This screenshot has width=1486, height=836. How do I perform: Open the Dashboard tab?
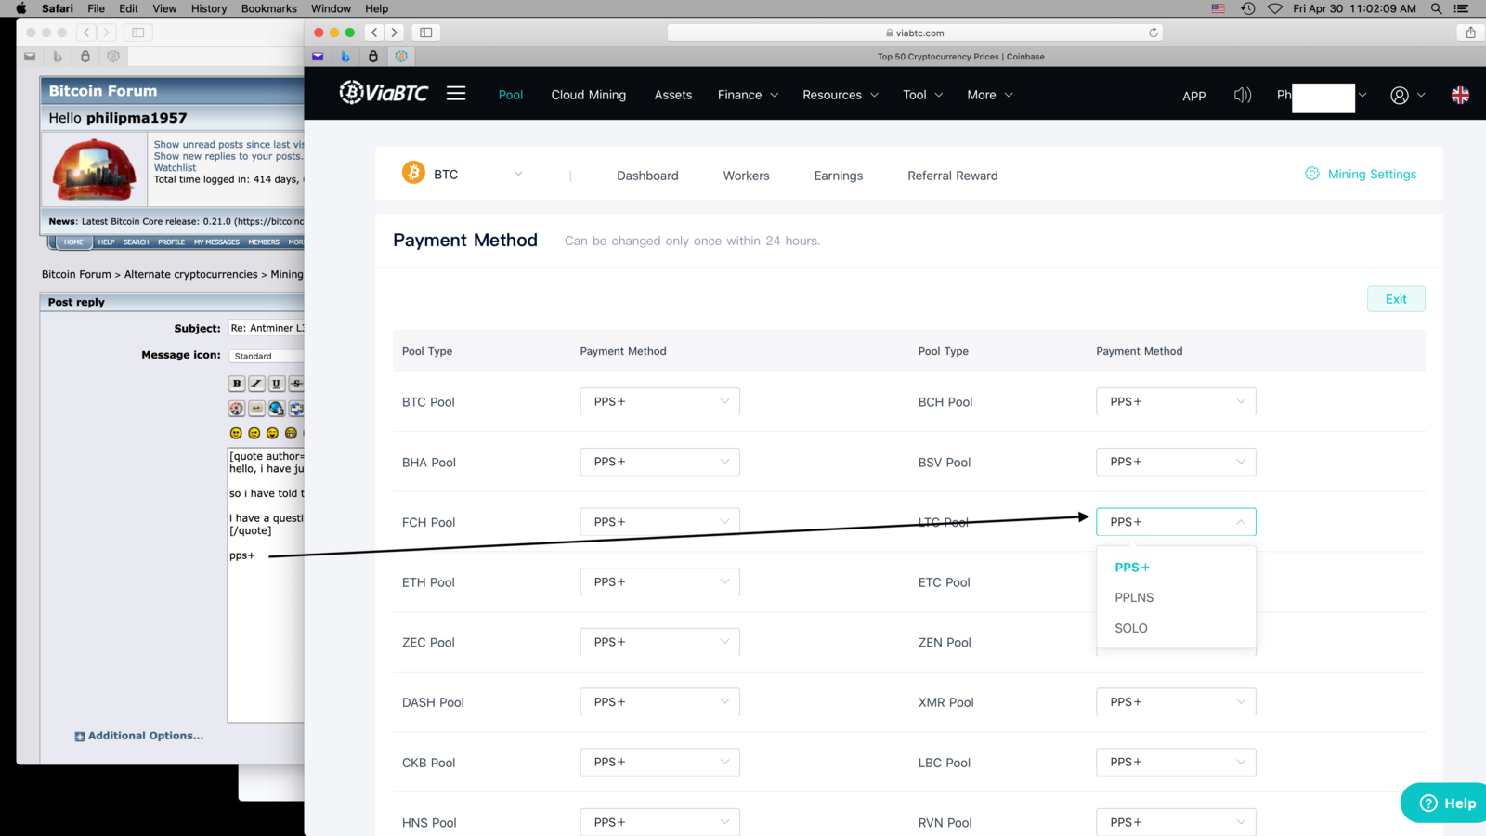pyautogui.click(x=647, y=176)
